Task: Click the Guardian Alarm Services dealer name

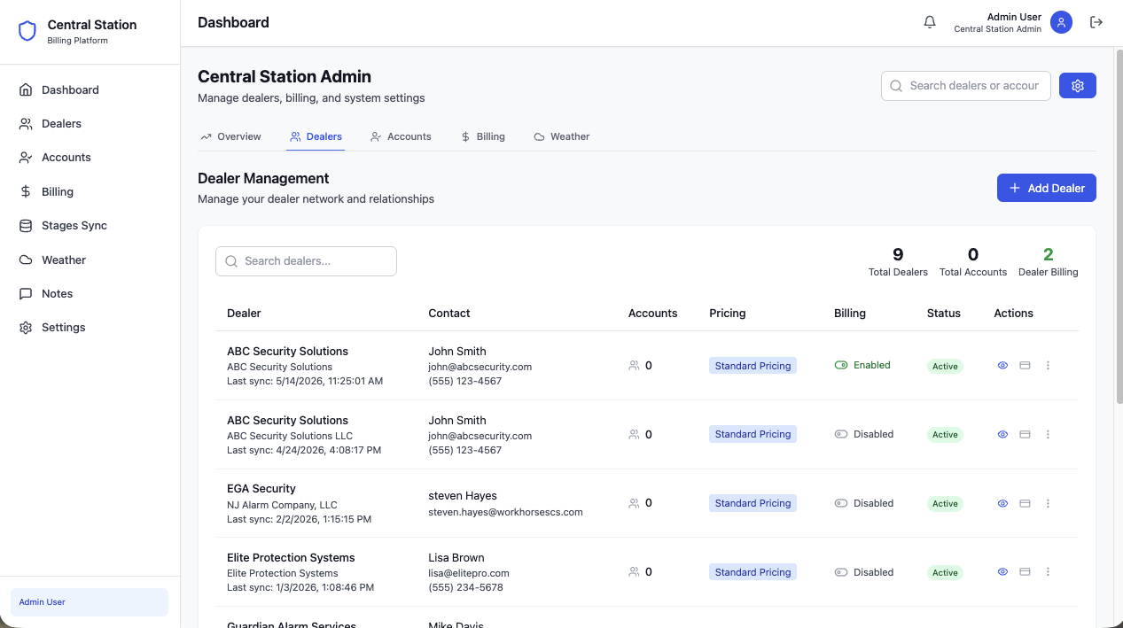Action: [292, 624]
